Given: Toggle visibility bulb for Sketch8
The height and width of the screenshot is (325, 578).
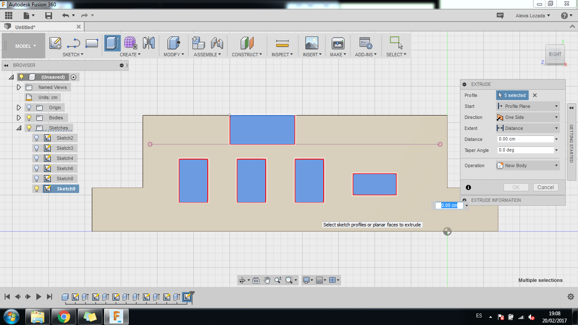Looking at the screenshot, I should [37, 179].
